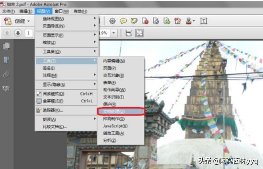The width and height of the screenshot is (263, 169).
Task: Open the 帮助(H) menu
Action: coord(81,11)
